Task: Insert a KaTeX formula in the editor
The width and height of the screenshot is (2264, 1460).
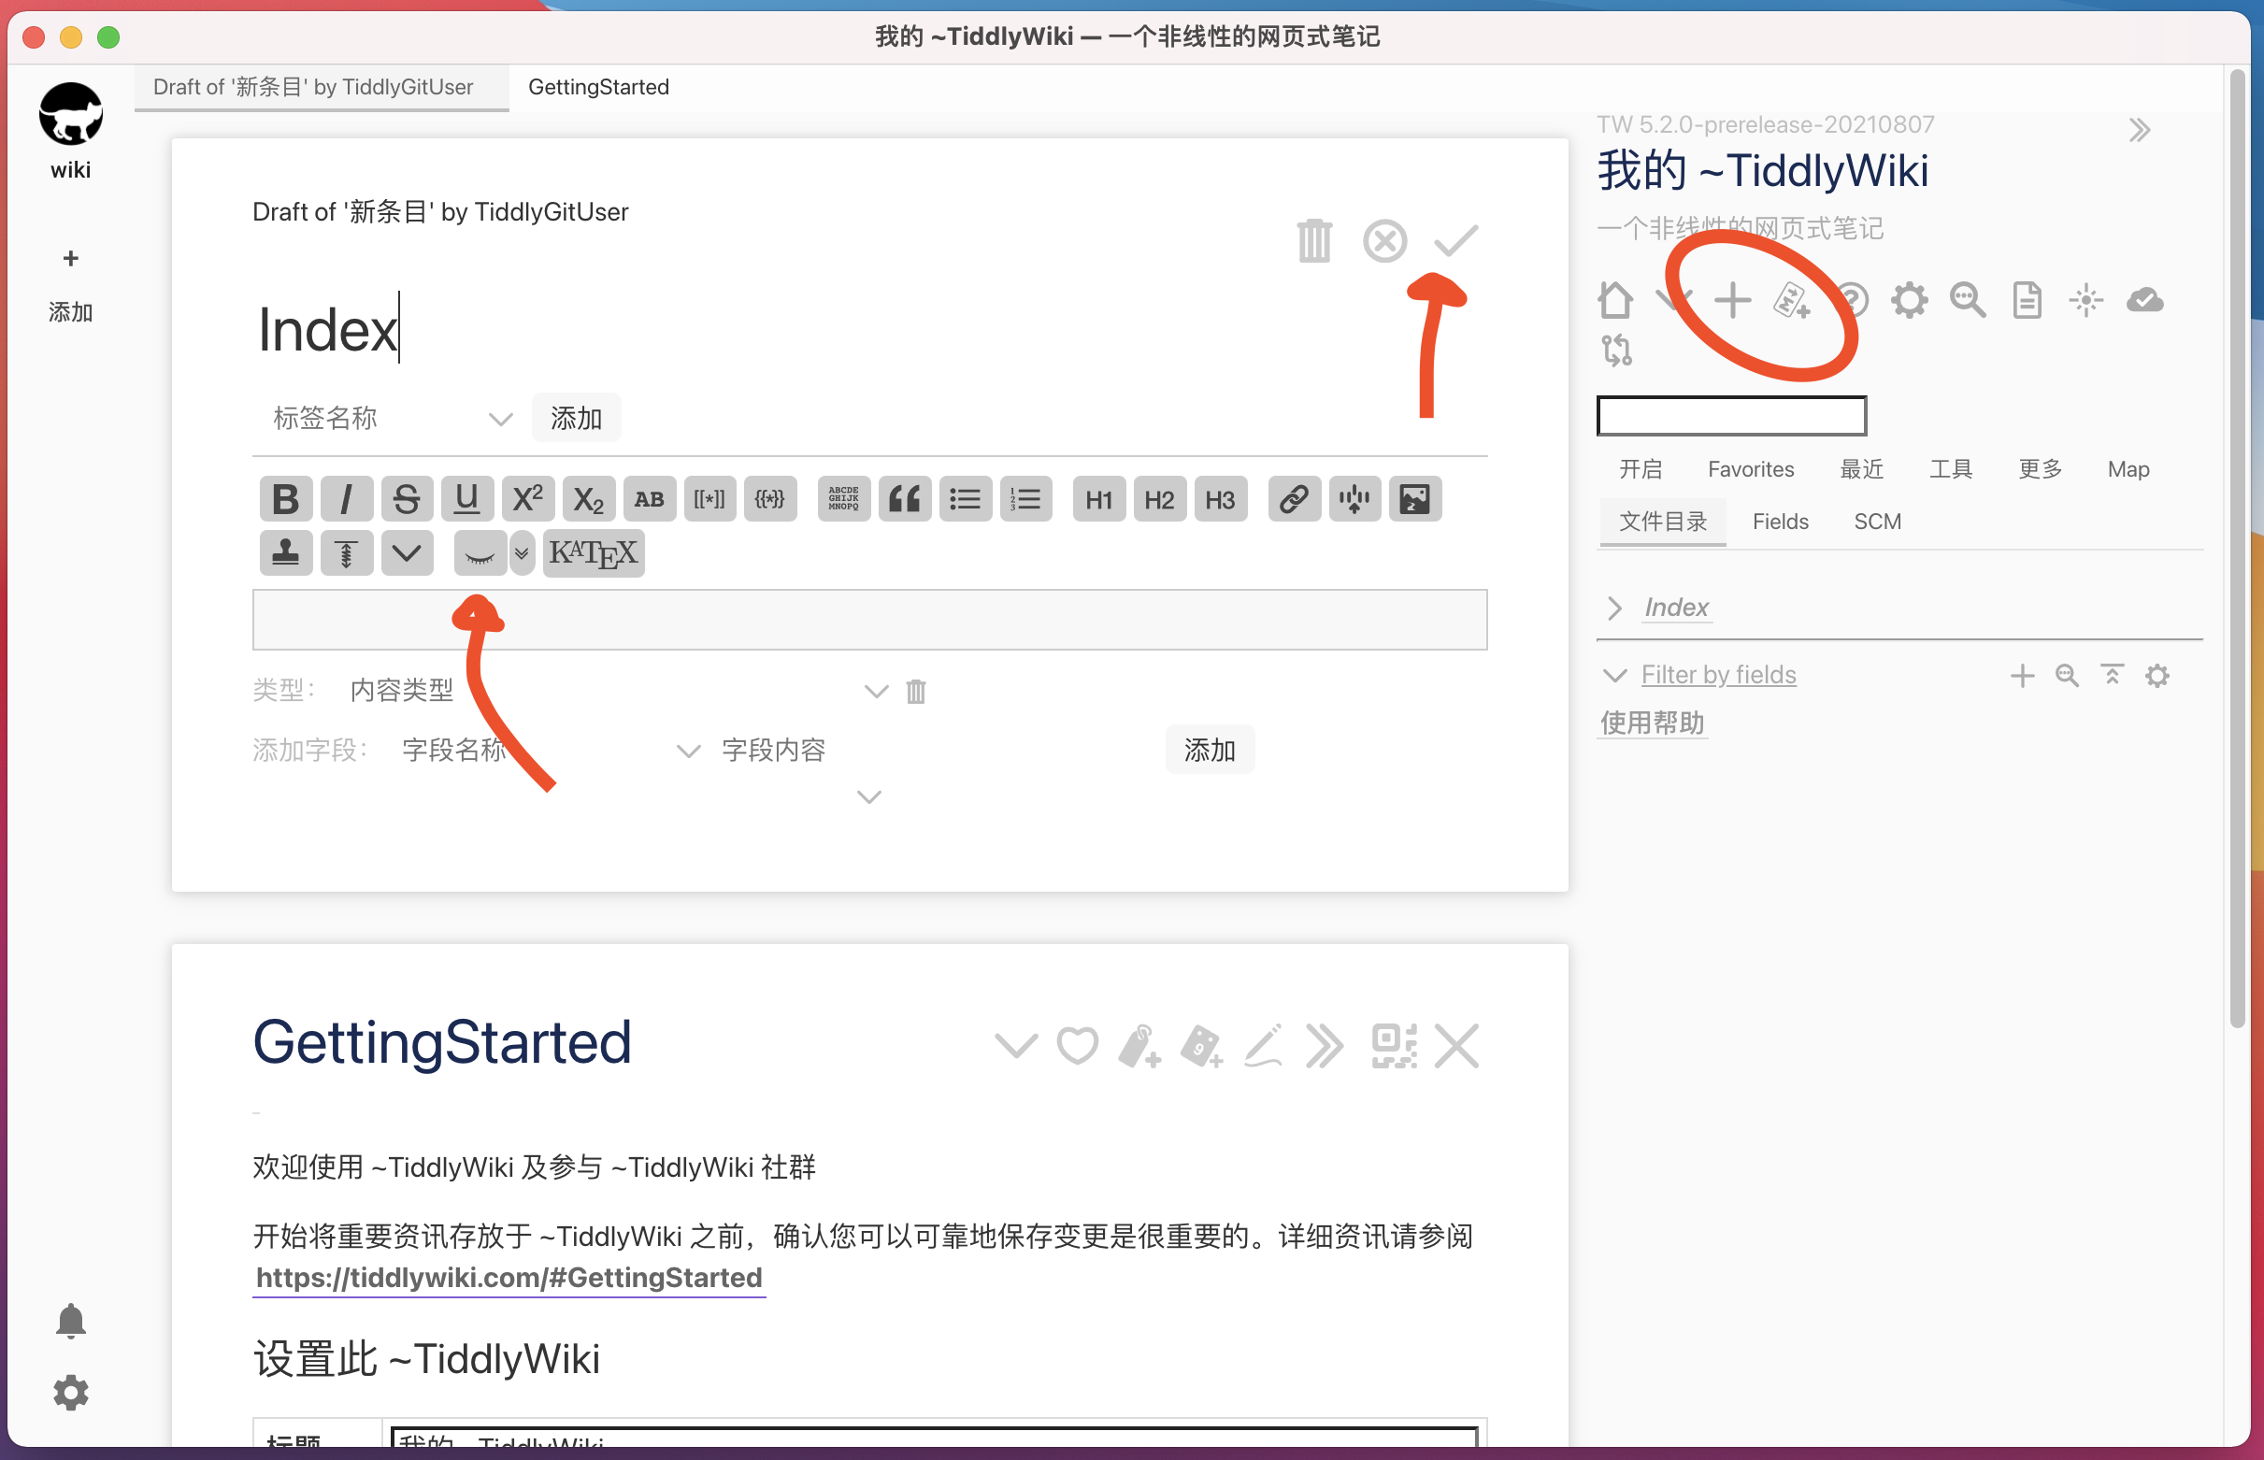Action: point(594,552)
